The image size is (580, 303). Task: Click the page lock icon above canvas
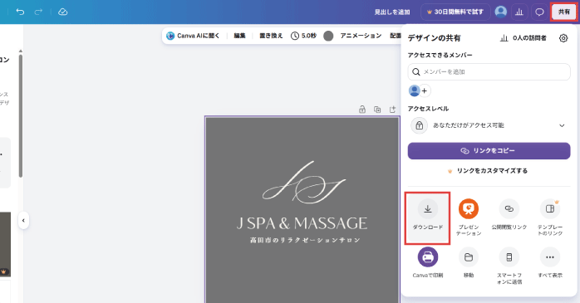(x=362, y=110)
